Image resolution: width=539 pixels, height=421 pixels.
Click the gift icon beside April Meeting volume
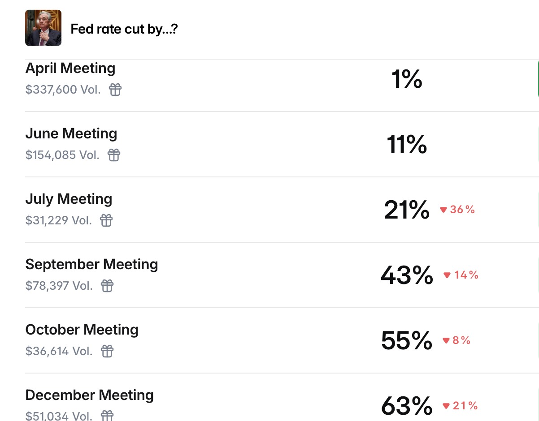point(115,90)
